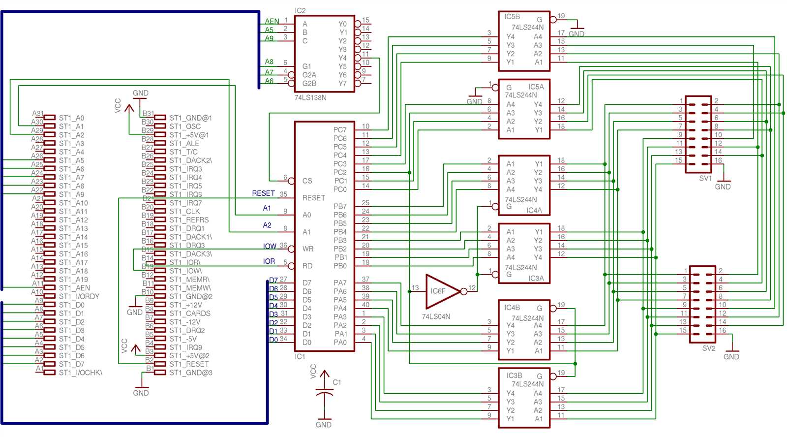Select the IC3B buffer block

524,398
